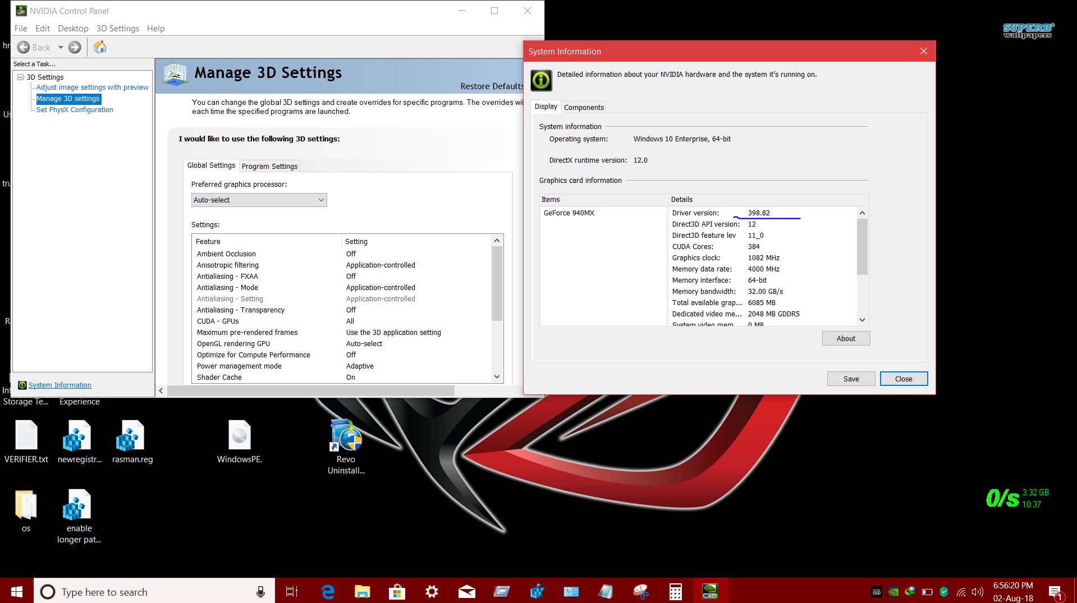Open Preferred graphics processor dropdown

[259, 200]
